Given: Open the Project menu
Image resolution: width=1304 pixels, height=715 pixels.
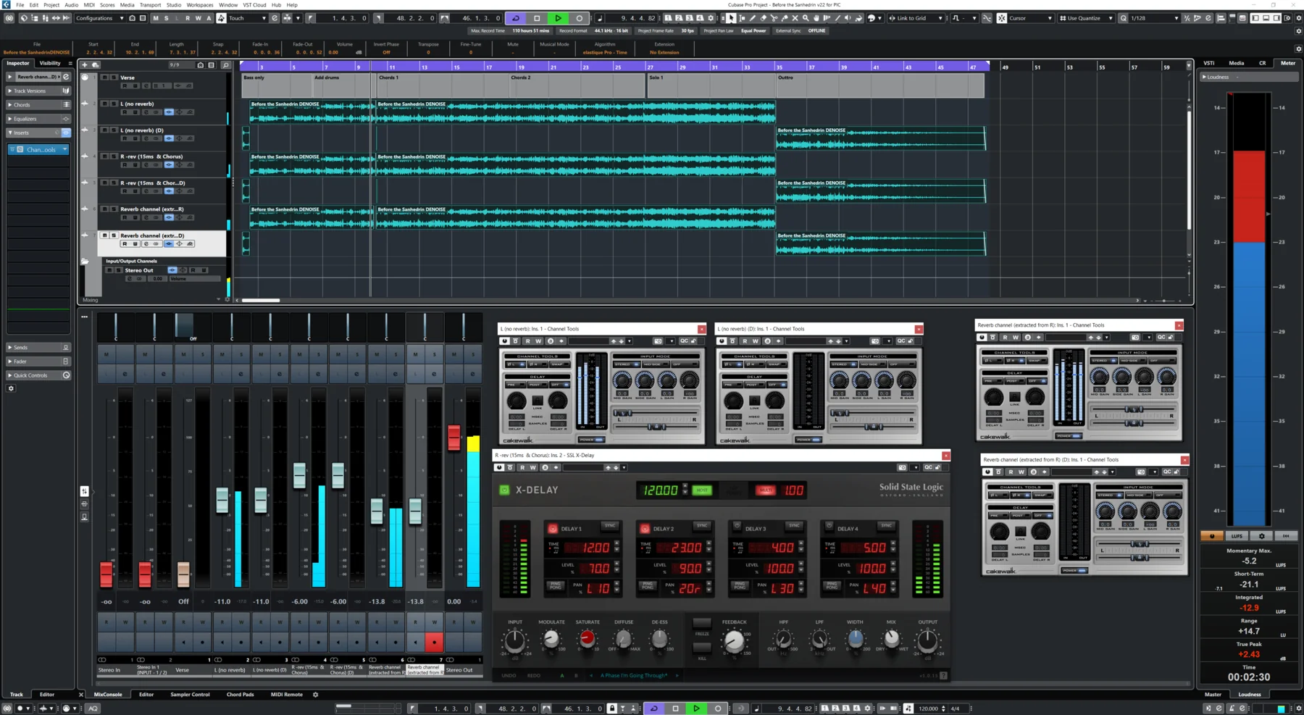Looking at the screenshot, I should pyautogui.click(x=51, y=4).
